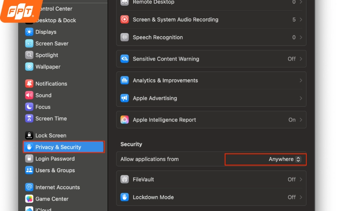Viewport: 338px width, 211px height.
Task: Click the Lockdown Mode Off value
Action: [292, 197]
